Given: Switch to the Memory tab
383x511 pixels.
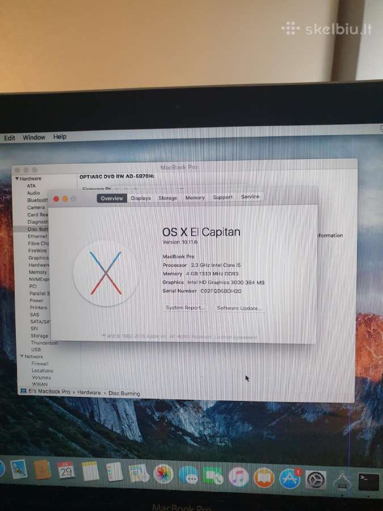Looking at the screenshot, I should 195,198.
